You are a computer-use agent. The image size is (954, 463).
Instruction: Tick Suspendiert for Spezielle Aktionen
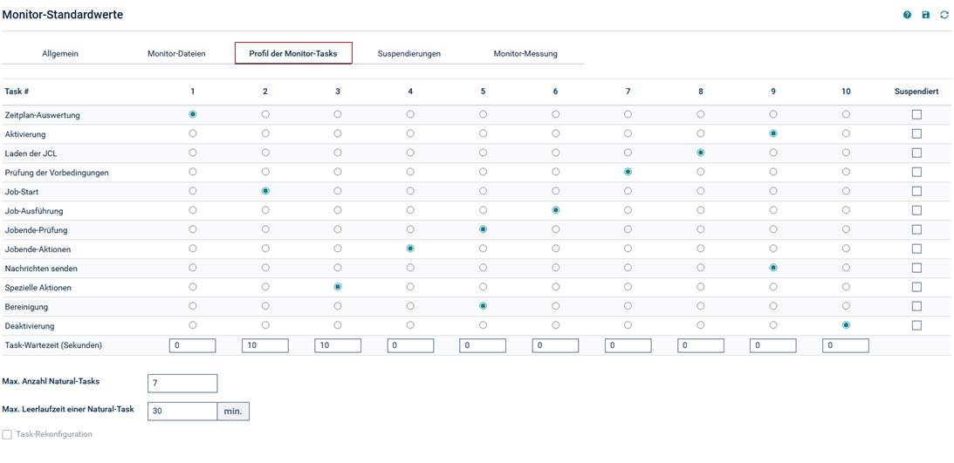pyautogui.click(x=916, y=287)
